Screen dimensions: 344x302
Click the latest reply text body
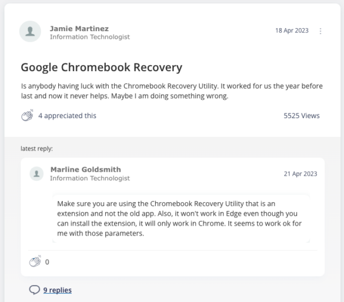coord(179,219)
